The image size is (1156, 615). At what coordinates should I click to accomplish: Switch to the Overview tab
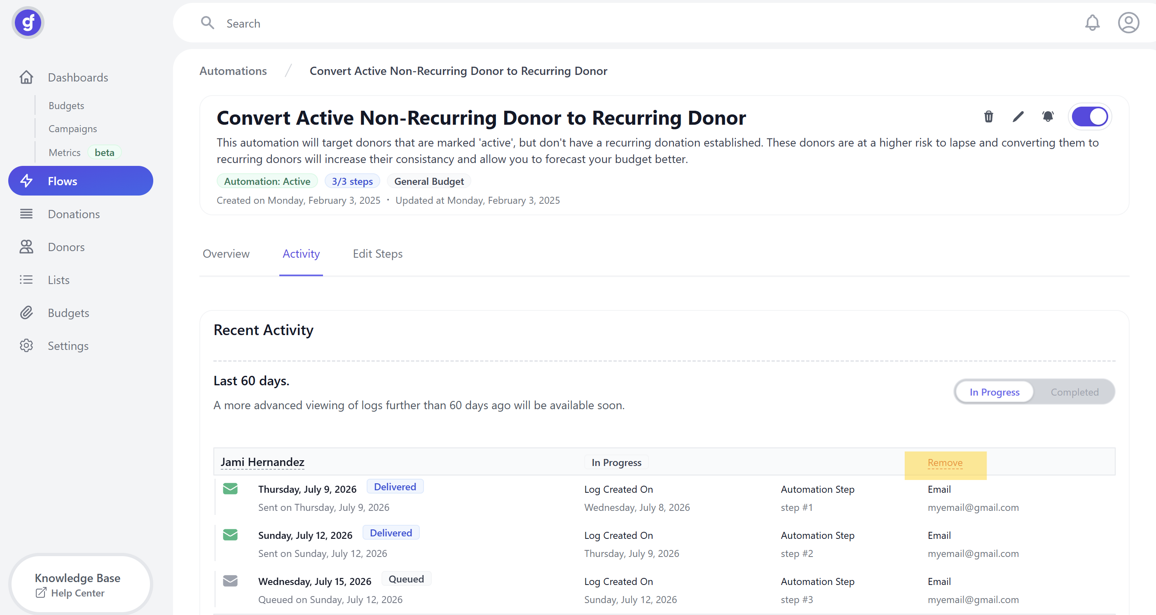(x=226, y=254)
